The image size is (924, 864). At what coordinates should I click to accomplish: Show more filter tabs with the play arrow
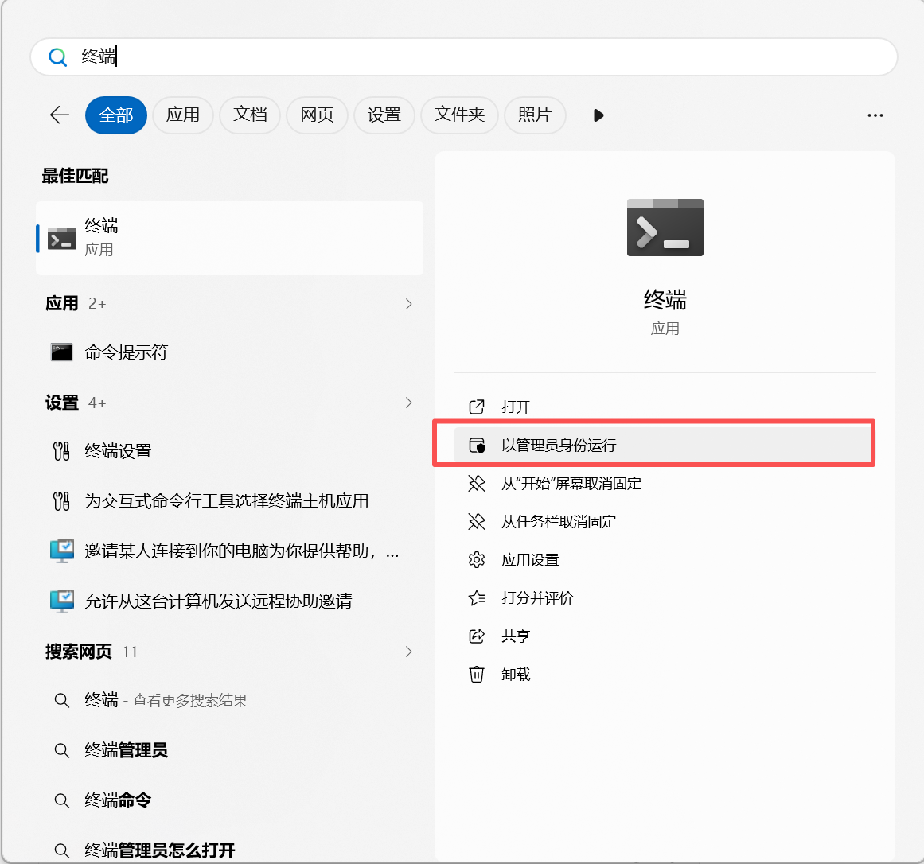click(x=598, y=115)
